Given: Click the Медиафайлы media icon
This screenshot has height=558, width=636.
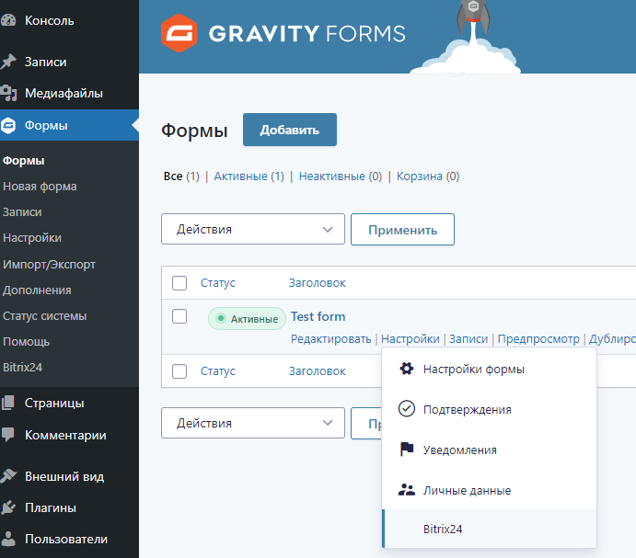Looking at the screenshot, I should tap(8, 93).
